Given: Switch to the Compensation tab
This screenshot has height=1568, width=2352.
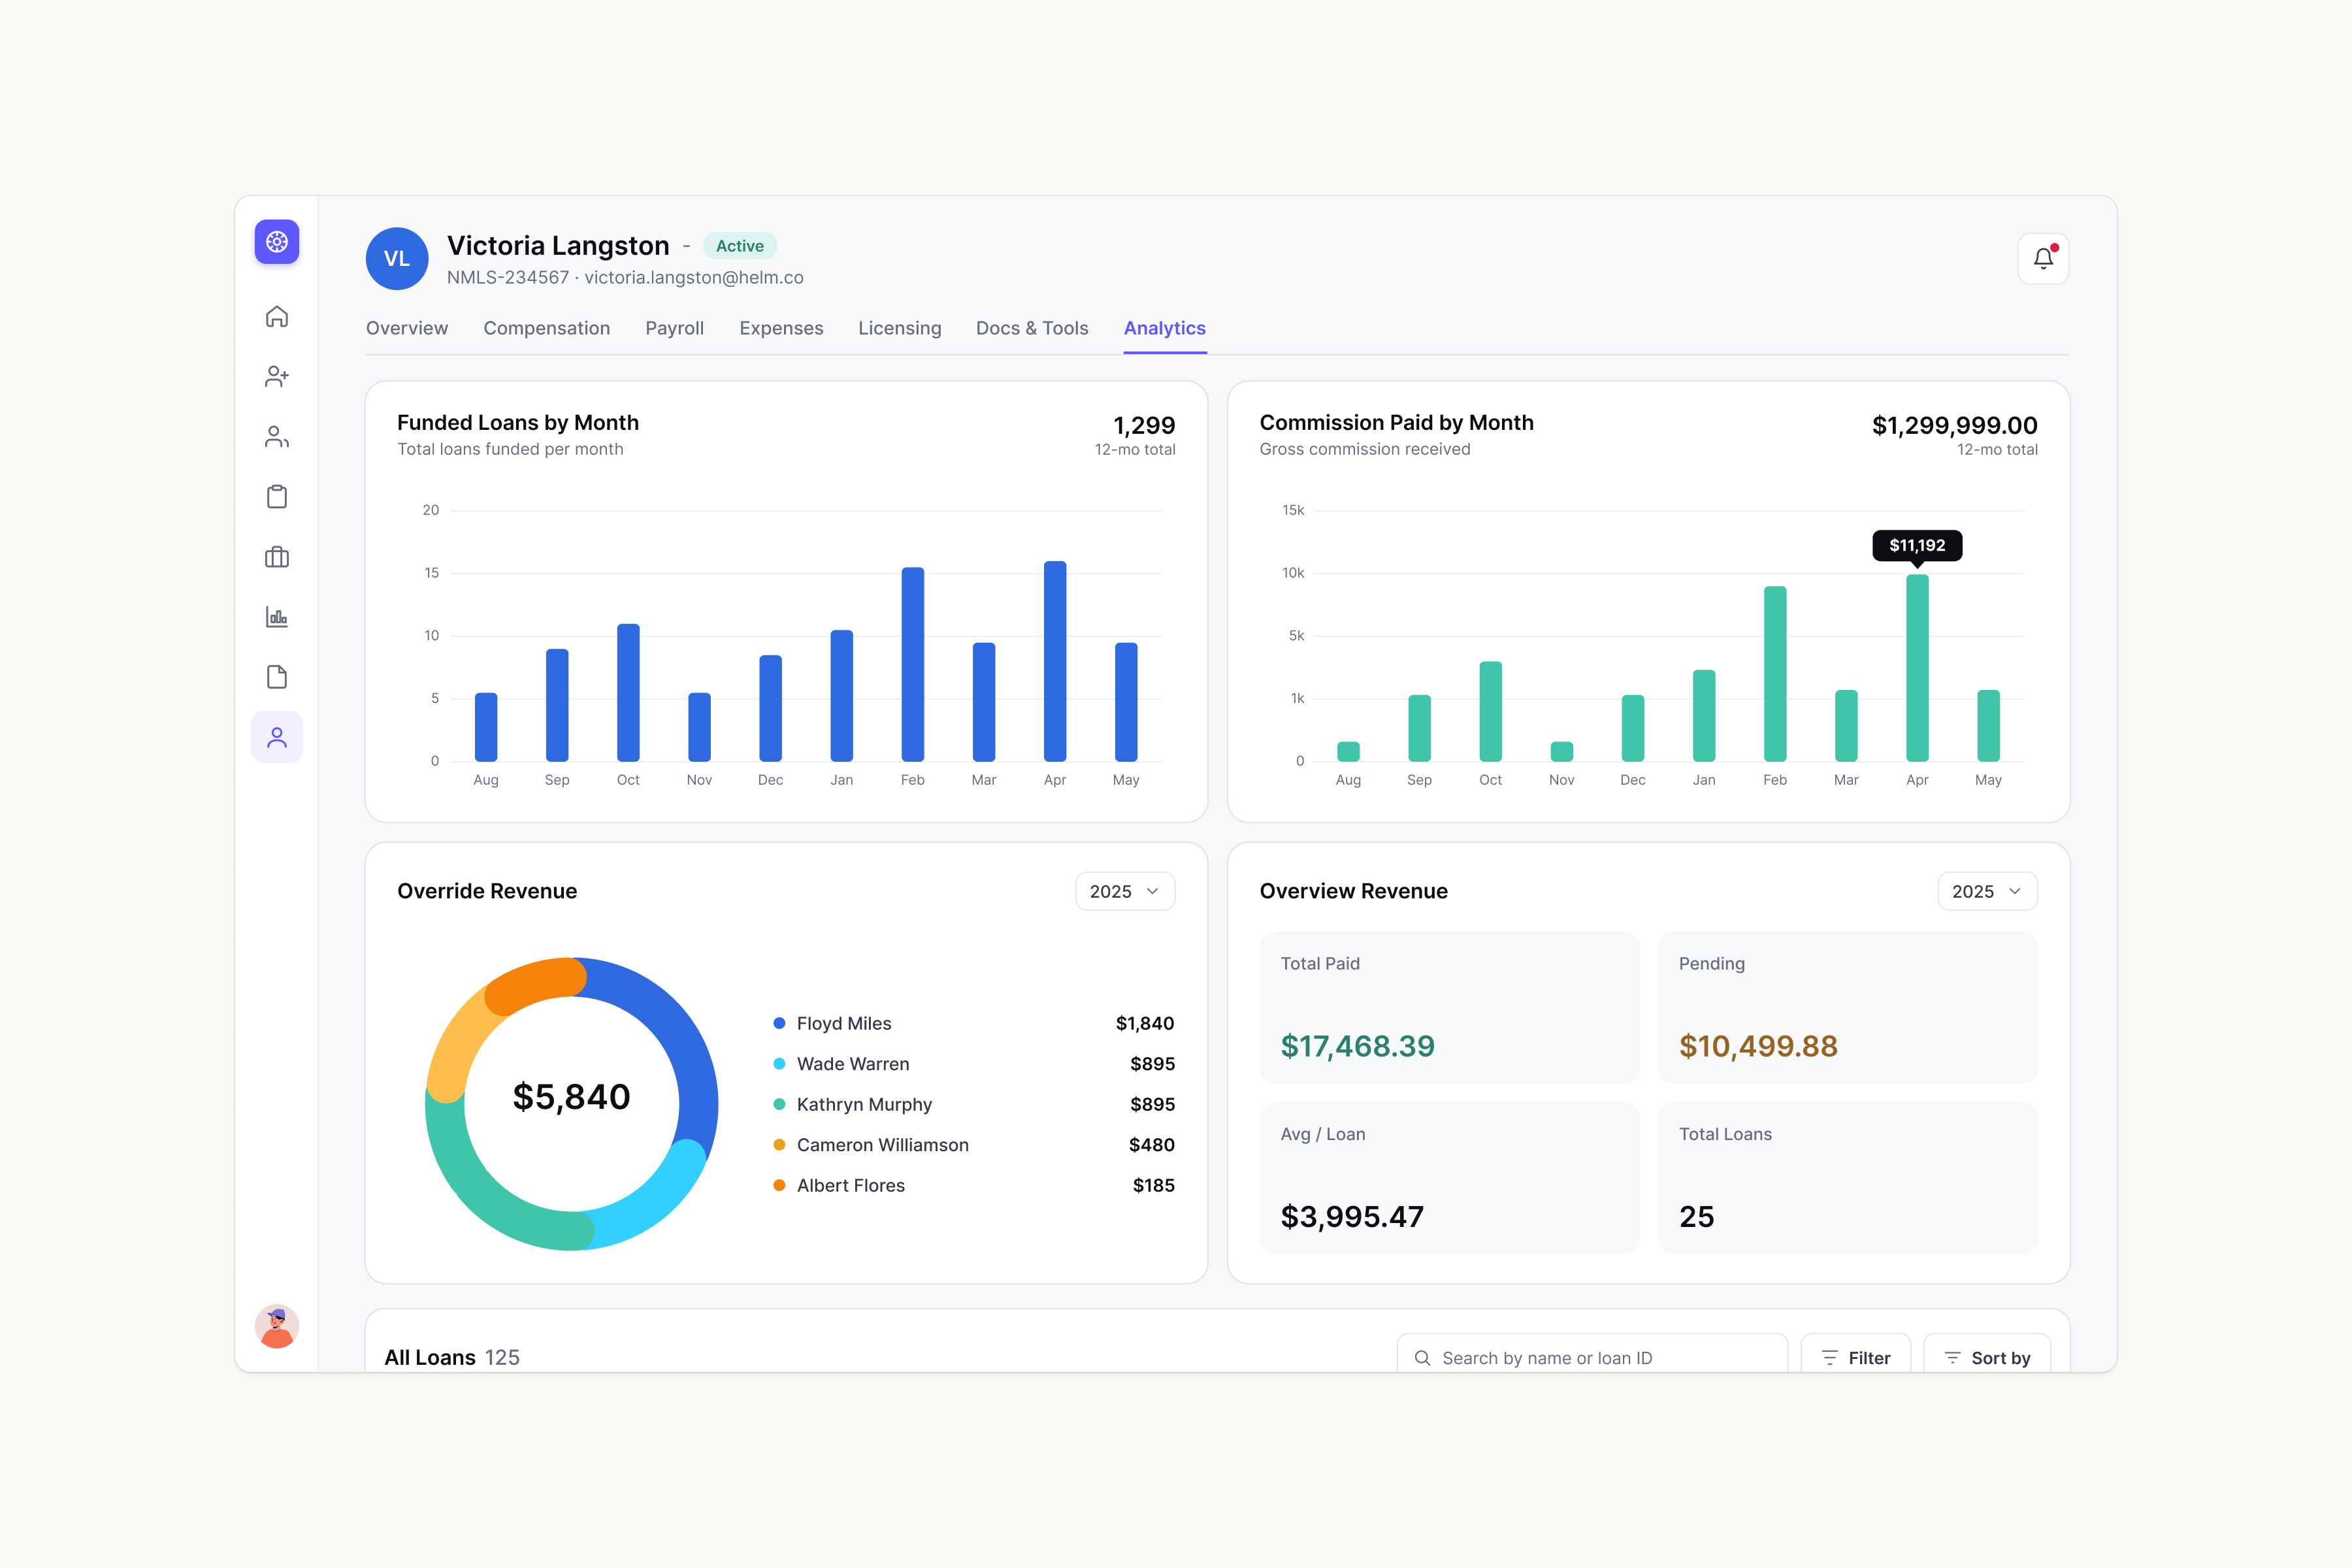Looking at the screenshot, I should 547,328.
